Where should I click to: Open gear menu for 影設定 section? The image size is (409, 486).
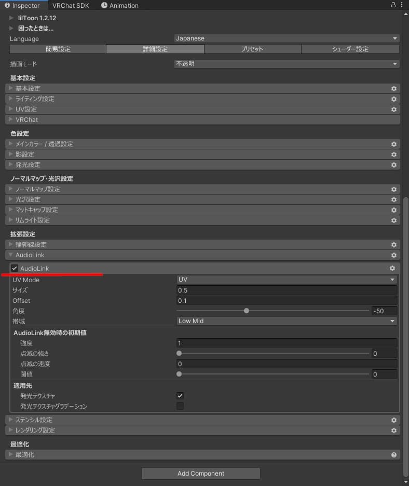click(x=394, y=155)
